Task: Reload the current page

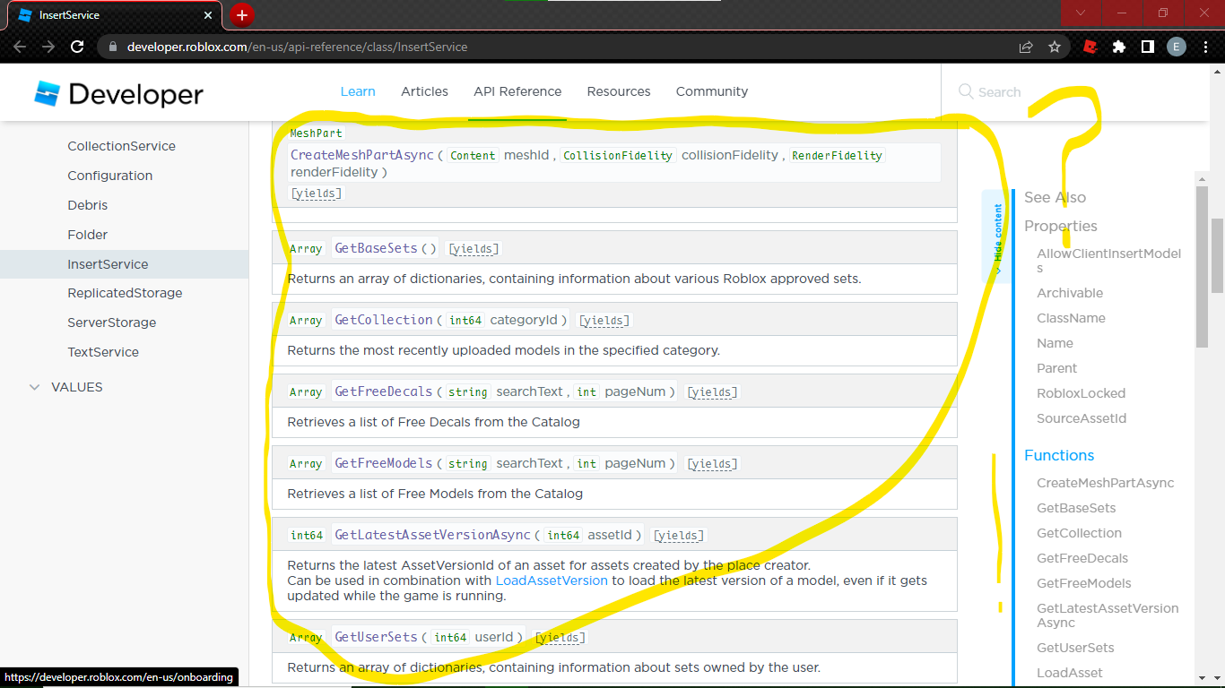Action: pyautogui.click(x=77, y=47)
